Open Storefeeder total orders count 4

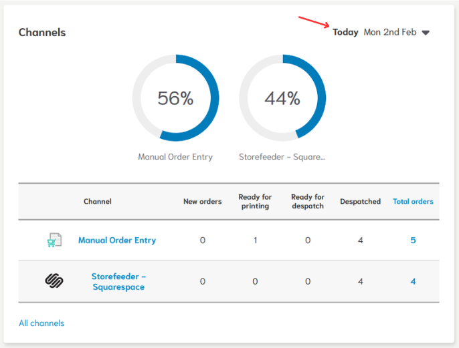click(413, 281)
